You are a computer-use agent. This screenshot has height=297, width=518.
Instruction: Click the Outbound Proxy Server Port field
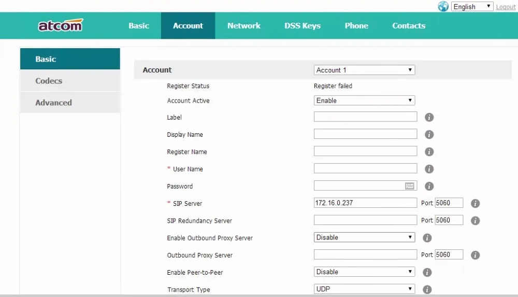449,254
